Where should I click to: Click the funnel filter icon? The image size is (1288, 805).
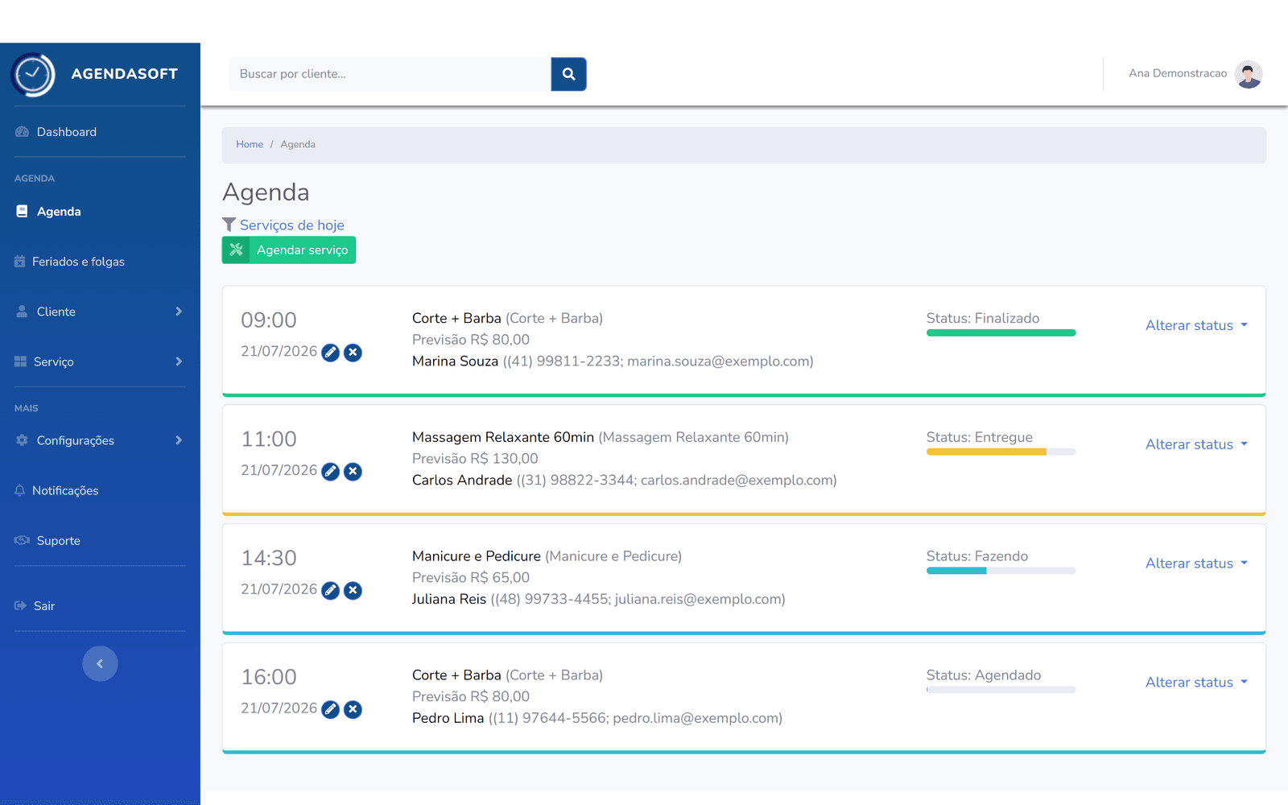click(x=229, y=225)
